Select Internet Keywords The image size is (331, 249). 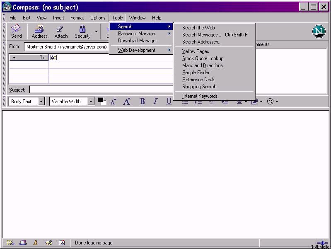[215, 96]
